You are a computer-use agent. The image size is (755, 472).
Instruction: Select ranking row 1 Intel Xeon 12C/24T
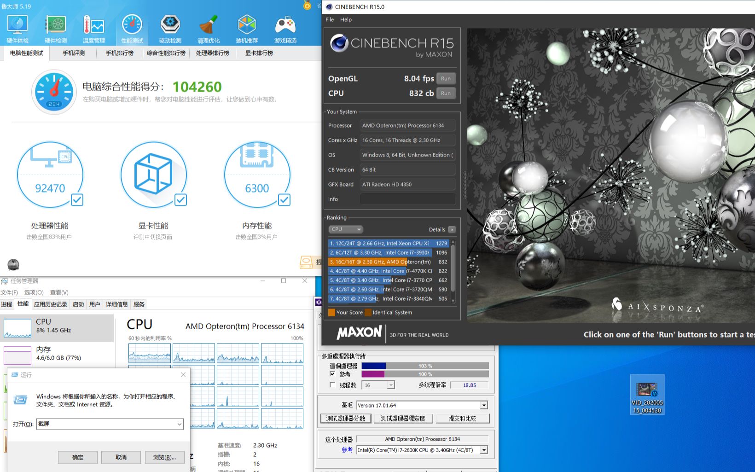point(389,243)
